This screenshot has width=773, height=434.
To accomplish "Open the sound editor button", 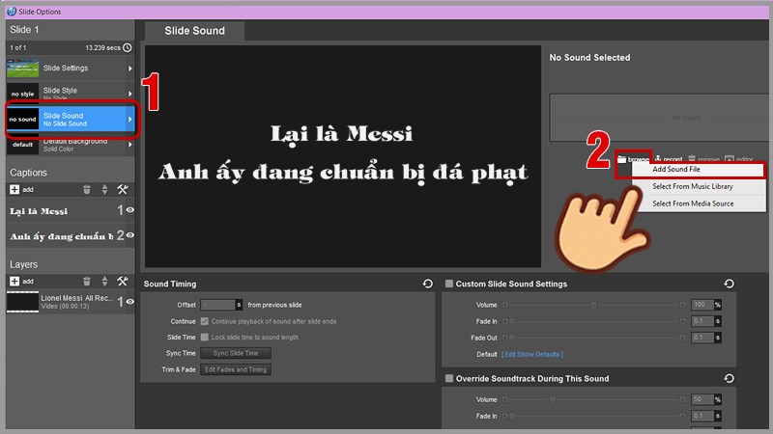I will [738, 159].
